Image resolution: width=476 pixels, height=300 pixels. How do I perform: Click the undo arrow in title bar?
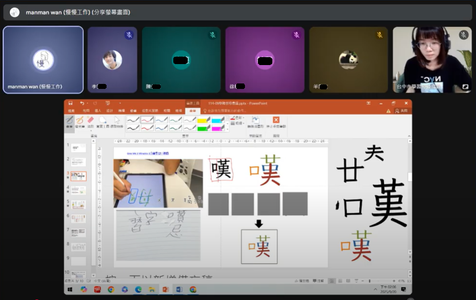pos(82,103)
